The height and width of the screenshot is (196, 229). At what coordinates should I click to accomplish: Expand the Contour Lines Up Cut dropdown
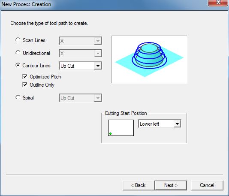[x=80, y=66]
